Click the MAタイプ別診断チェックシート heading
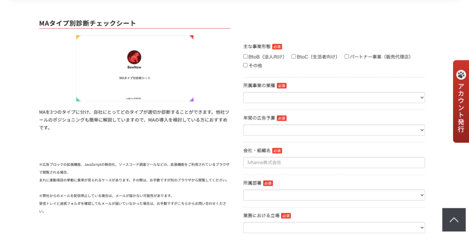Screen dimensions: 469x238 tap(88, 23)
